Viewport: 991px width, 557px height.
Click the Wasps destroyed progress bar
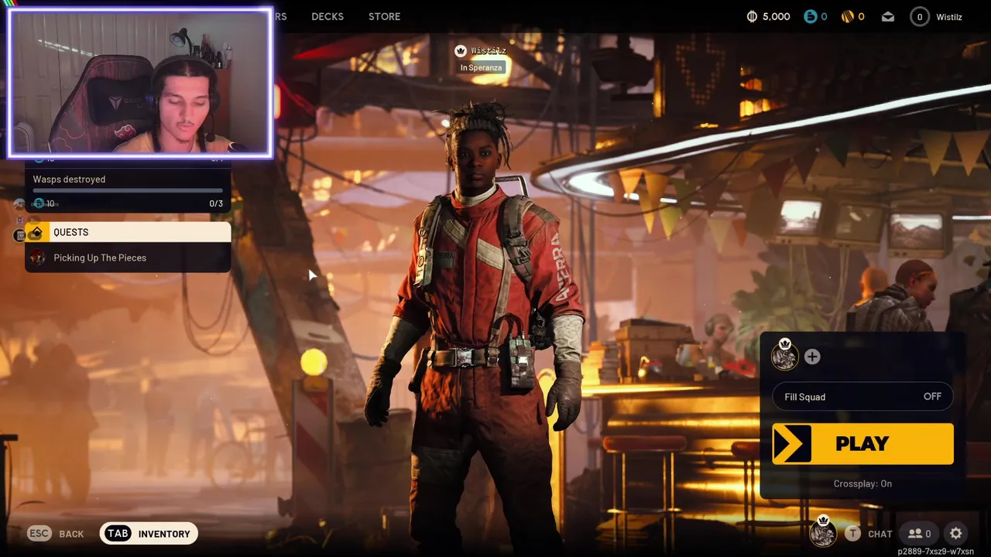pos(128,190)
